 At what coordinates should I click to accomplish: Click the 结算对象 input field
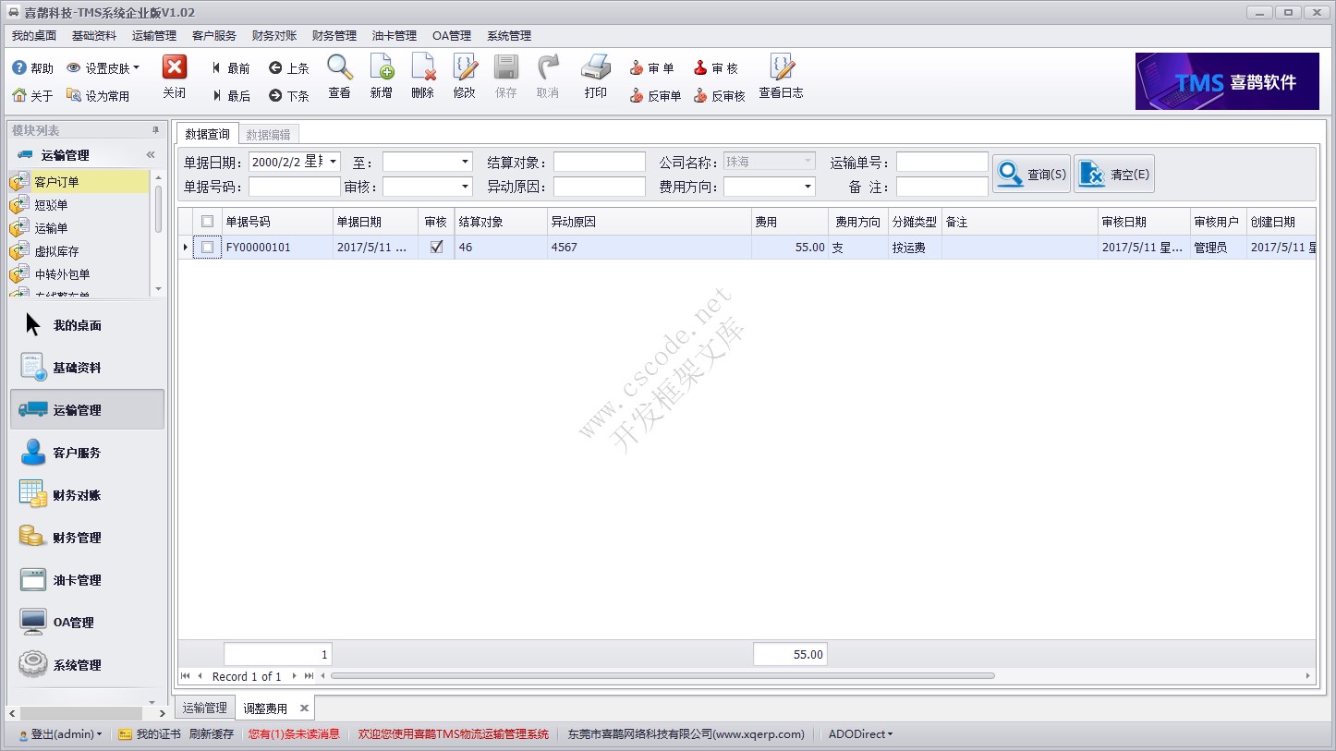point(600,163)
